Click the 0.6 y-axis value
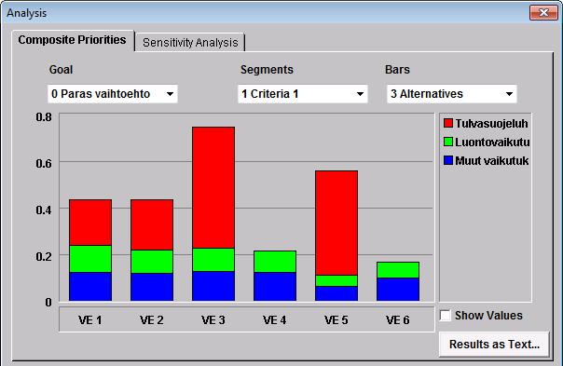Screen dimensions: 563x366 (x=44, y=164)
